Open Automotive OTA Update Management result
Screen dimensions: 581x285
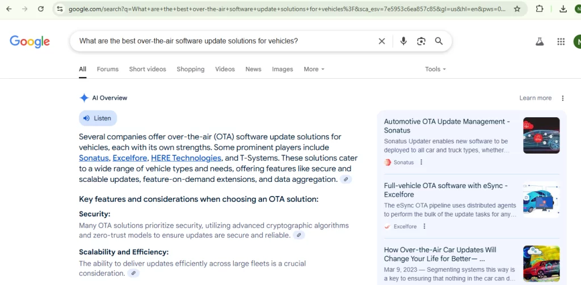[x=447, y=126]
